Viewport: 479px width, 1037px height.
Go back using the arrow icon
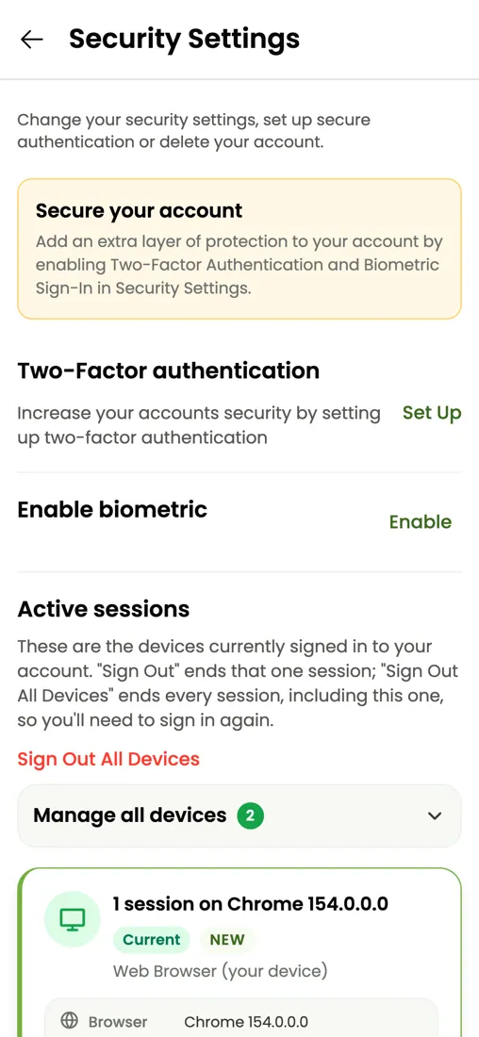[x=32, y=39]
